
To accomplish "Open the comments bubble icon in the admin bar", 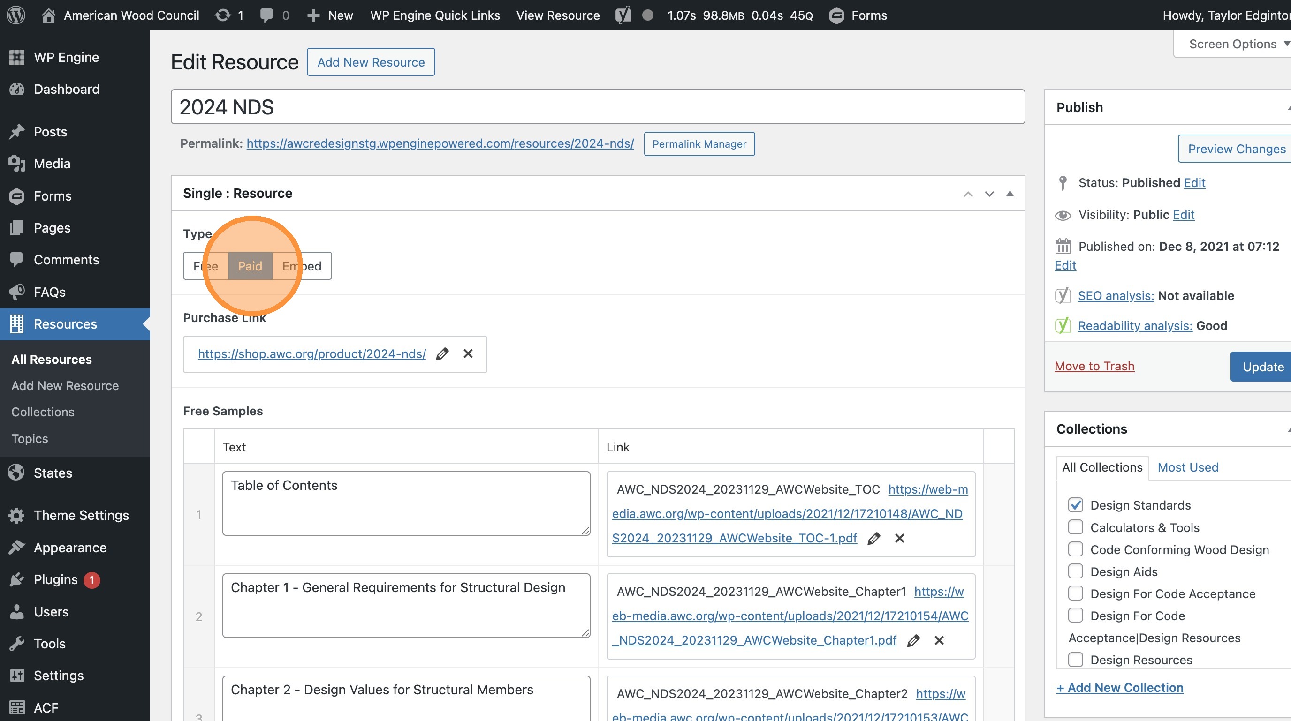I will pyautogui.click(x=266, y=15).
